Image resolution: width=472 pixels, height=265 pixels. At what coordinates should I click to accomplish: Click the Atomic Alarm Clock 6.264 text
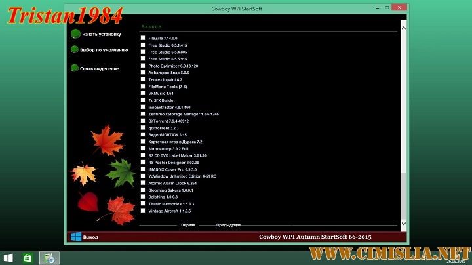click(172, 183)
